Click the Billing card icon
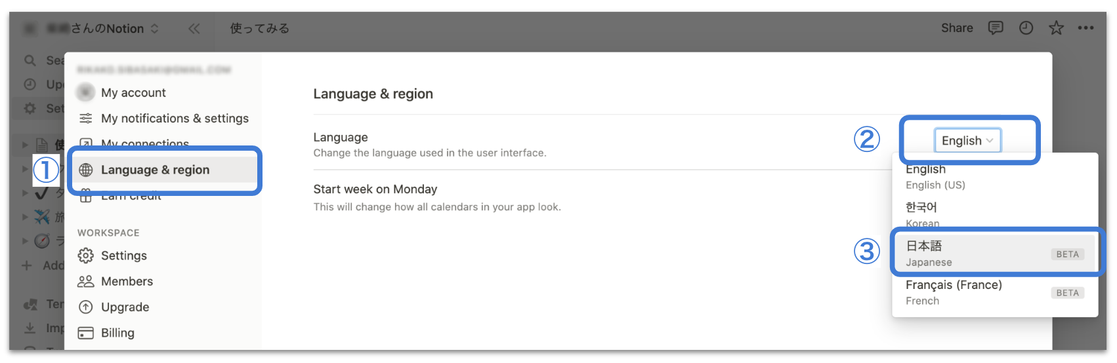 click(x=86, y=333)
